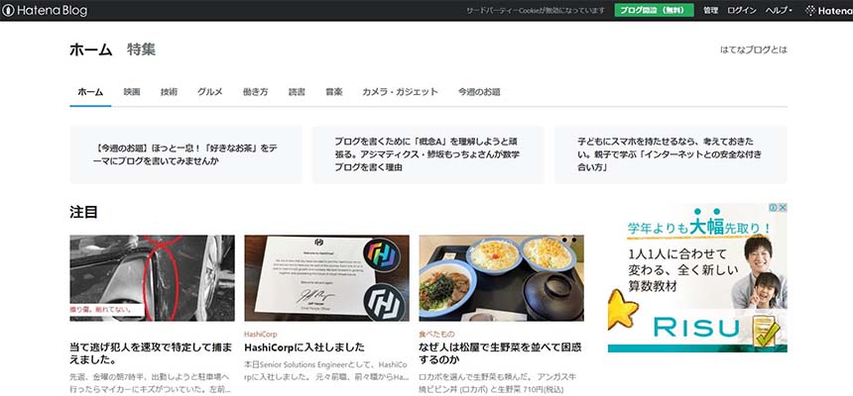Expand the ヘルプ dropdown menu

click(x=779, y=10)
